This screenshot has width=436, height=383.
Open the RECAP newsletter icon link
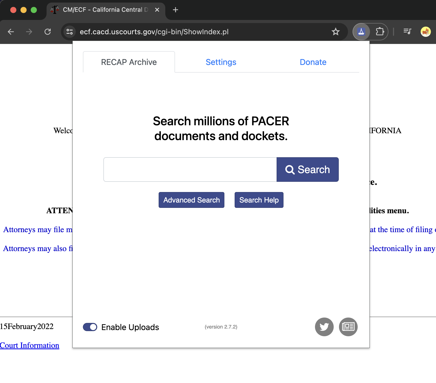(x=348, y=327)
